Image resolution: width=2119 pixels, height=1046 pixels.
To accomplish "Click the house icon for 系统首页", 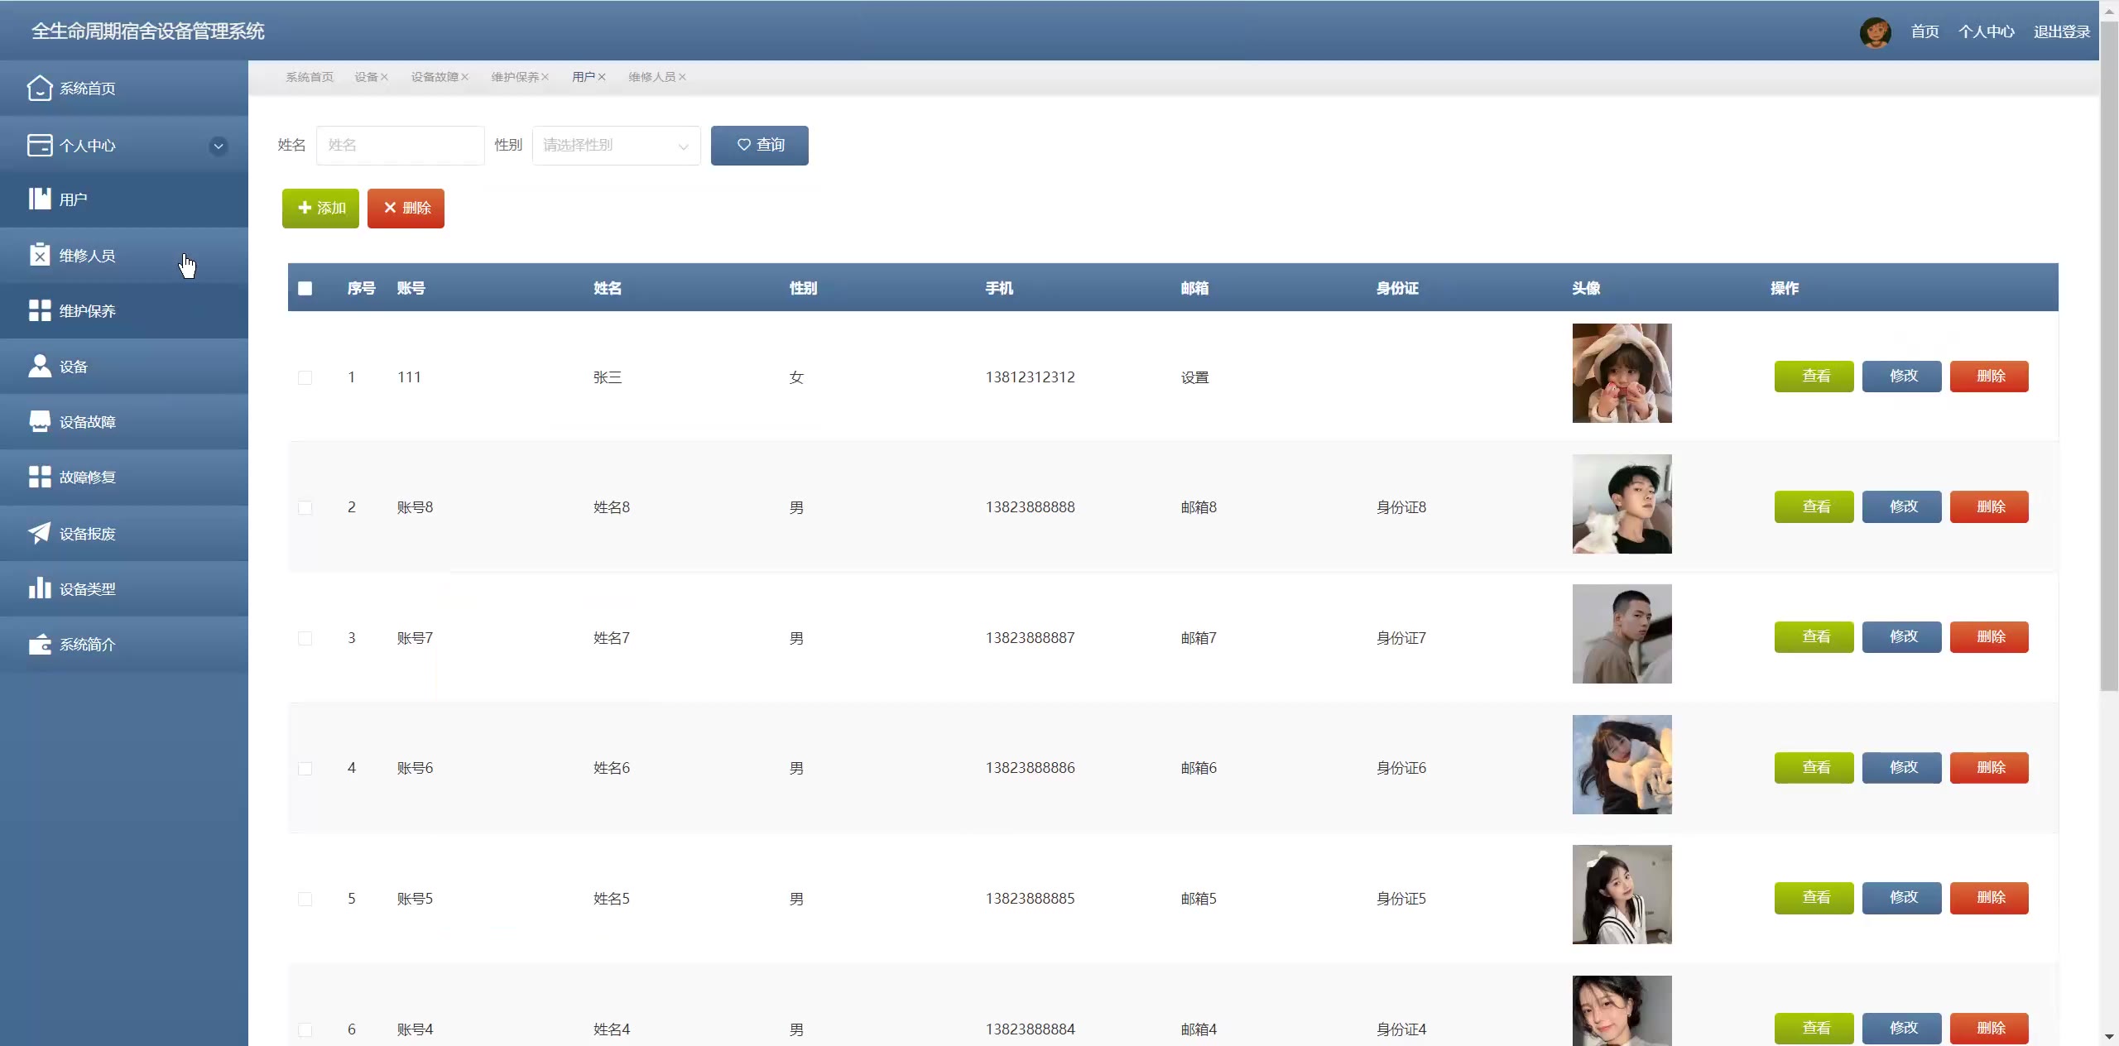I will coord(39,88).
